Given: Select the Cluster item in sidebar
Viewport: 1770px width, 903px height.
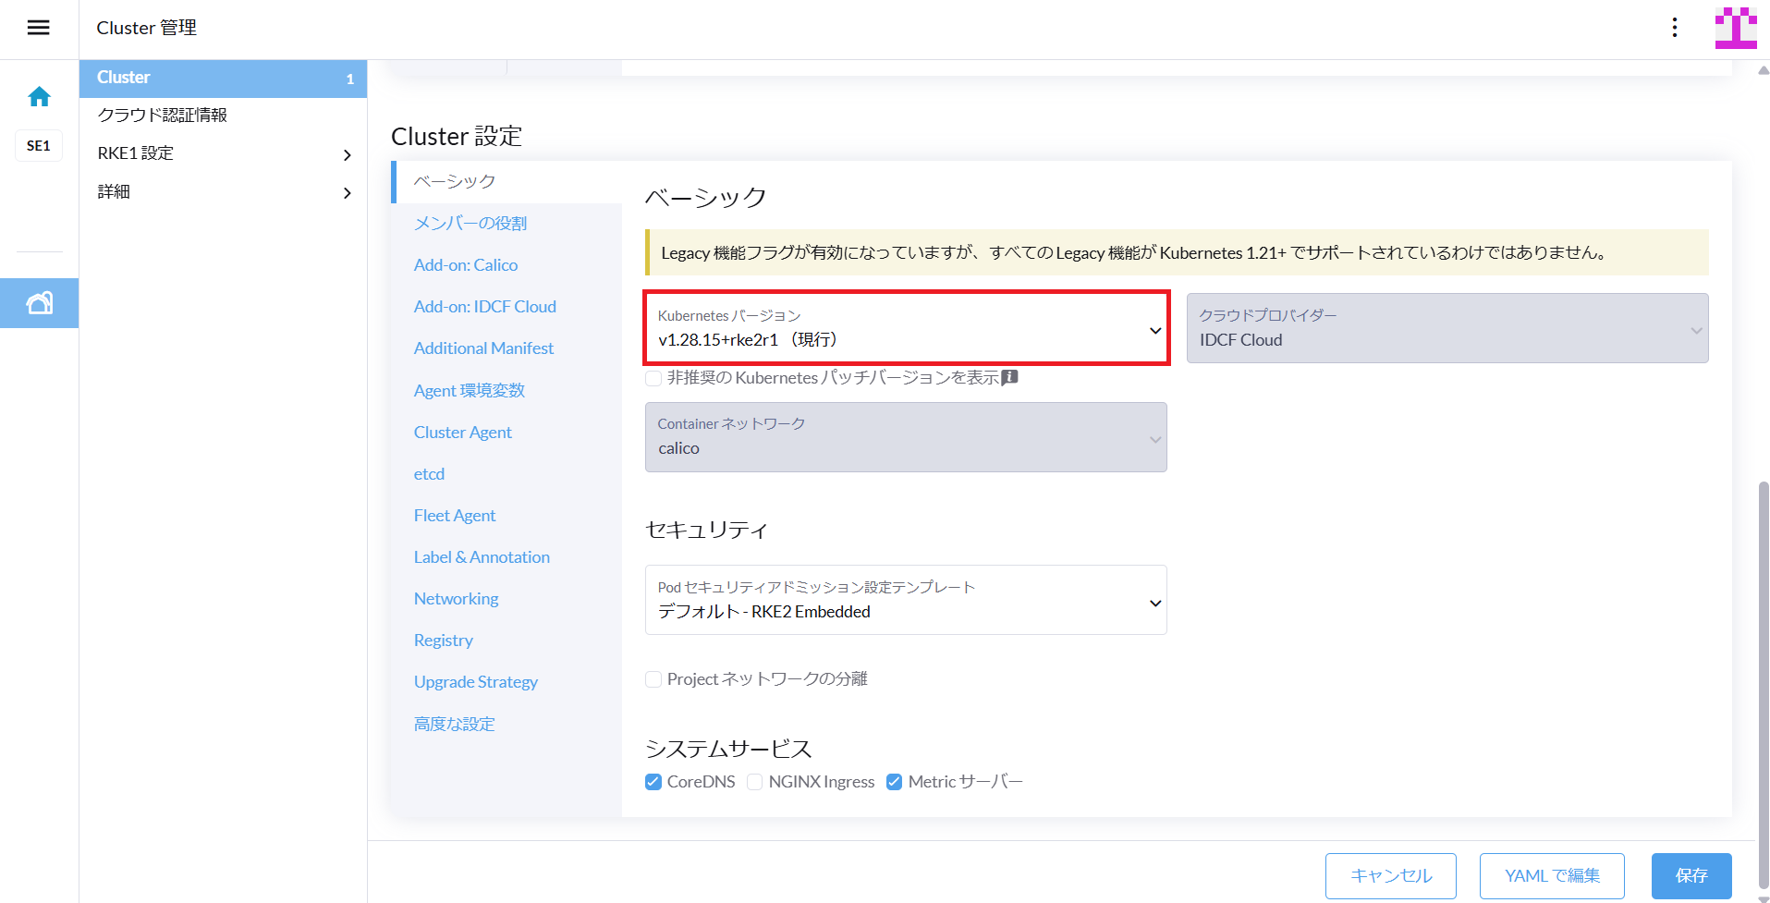Looking at the screenshot, I should tap(223, 78).
